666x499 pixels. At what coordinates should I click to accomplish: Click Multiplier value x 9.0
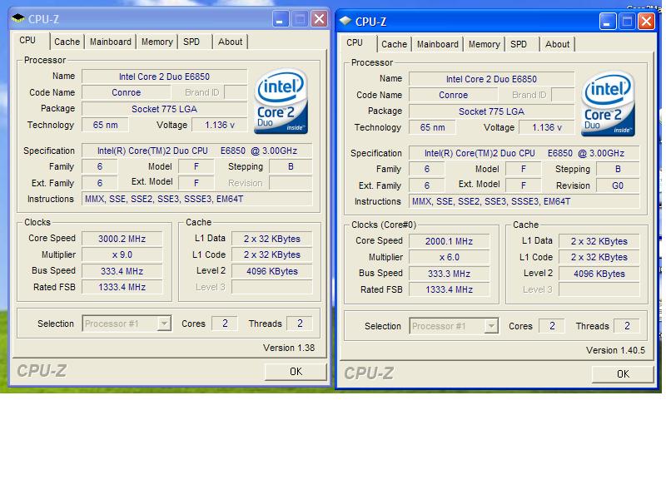tap(122, 254)
